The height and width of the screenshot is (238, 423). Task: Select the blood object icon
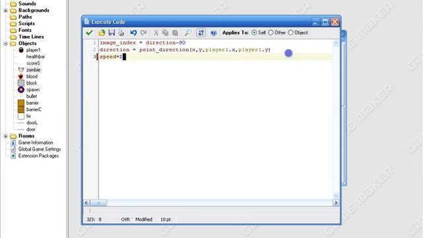20,77
